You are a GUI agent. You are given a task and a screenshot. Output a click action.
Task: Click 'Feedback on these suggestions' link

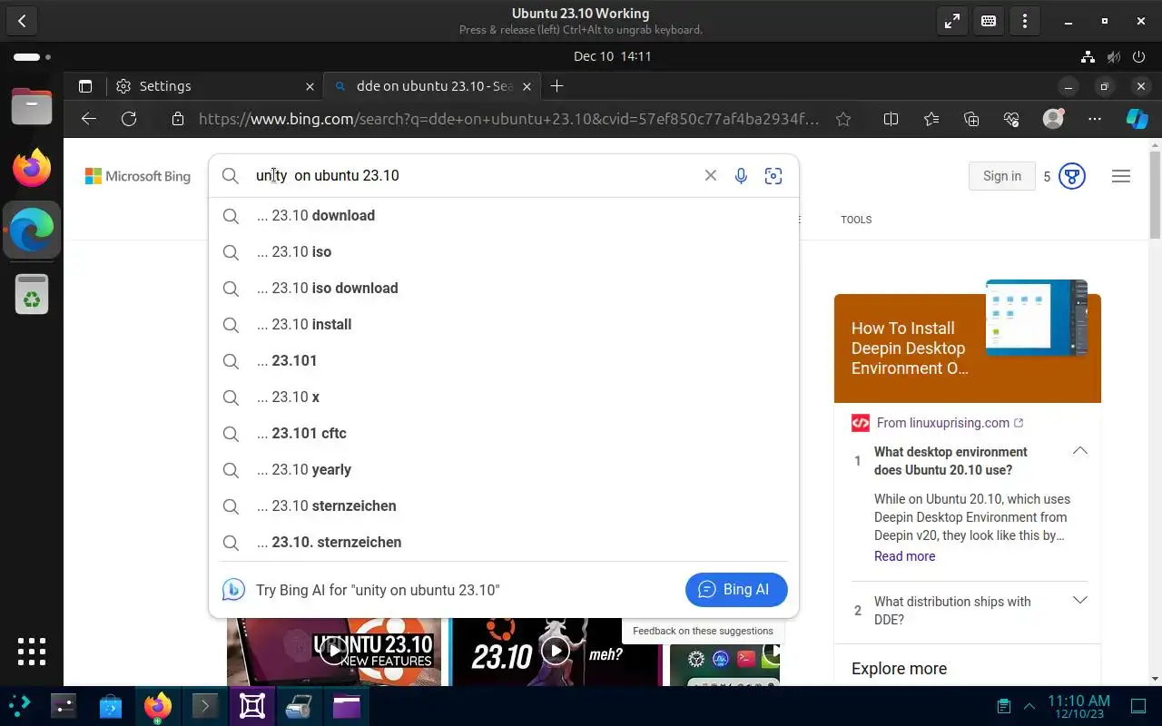(703, 631)
